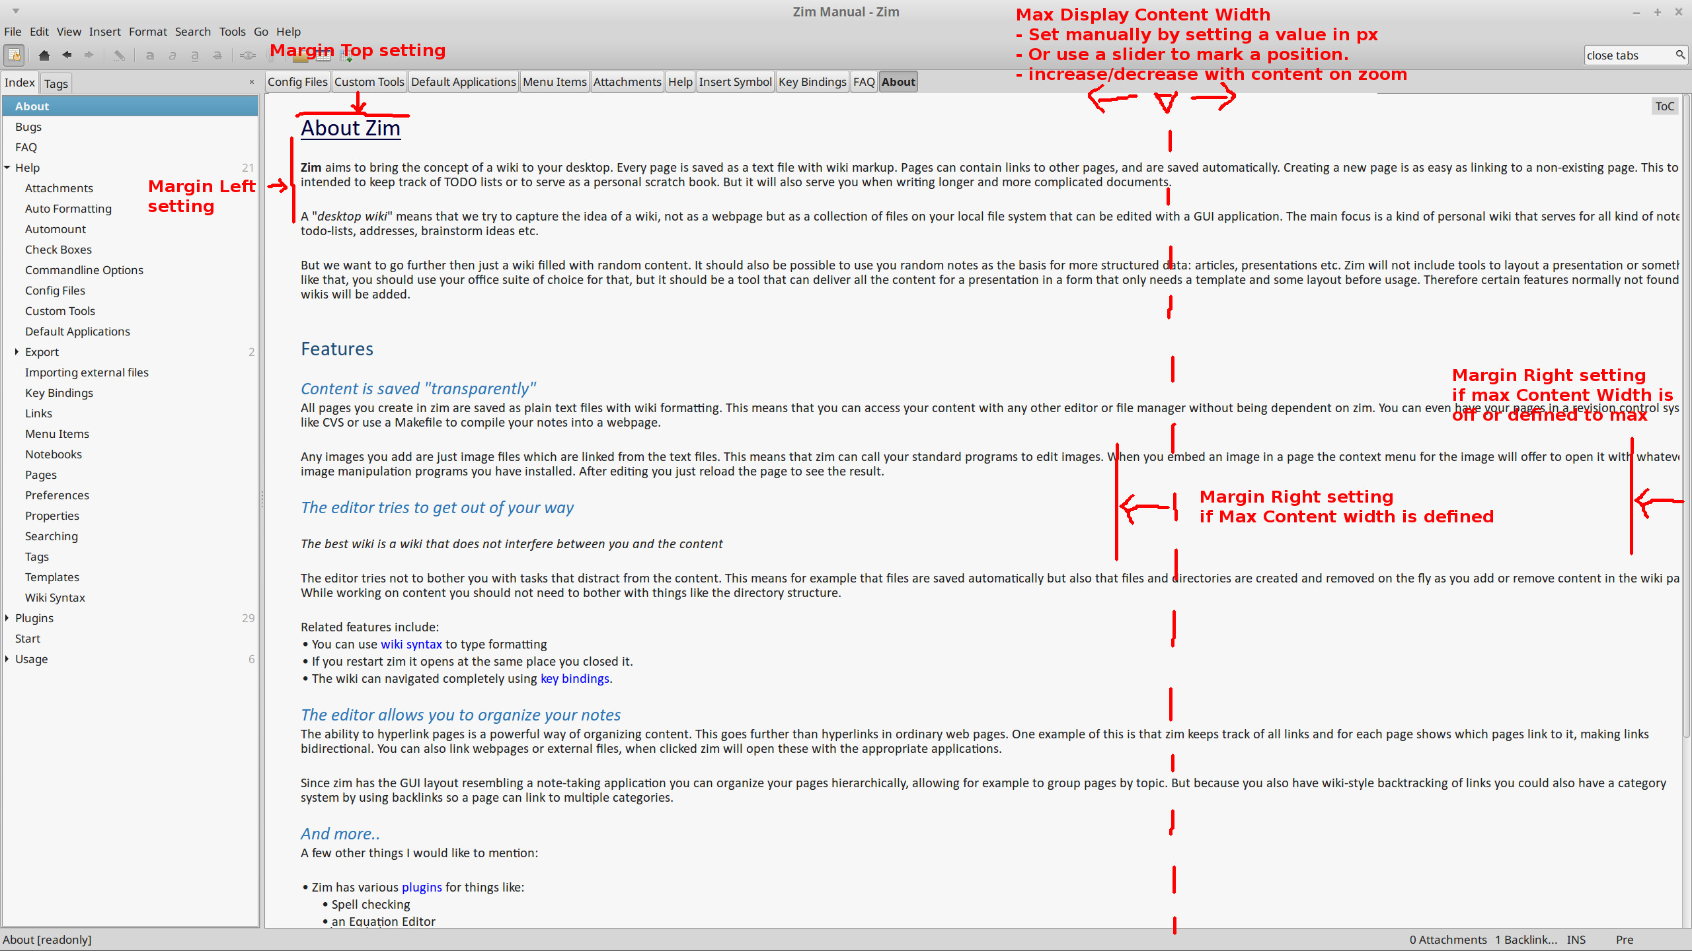Click the Edit Source pencil icon
Screen dimensions: 1692x951
(119, 55)
